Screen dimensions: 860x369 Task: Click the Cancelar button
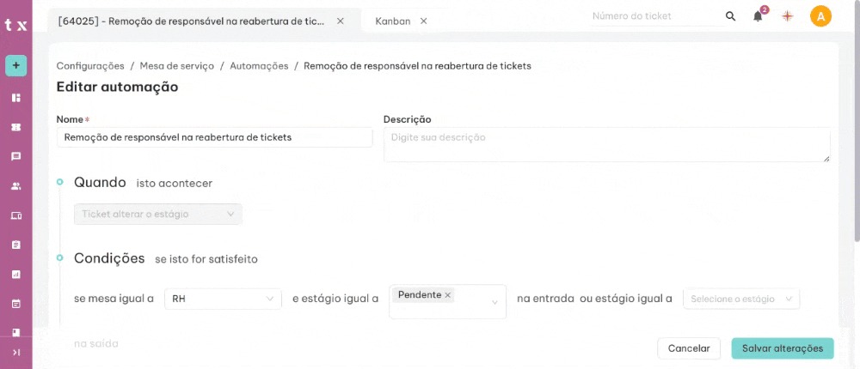pyautogui.click(x=689, y=348)
